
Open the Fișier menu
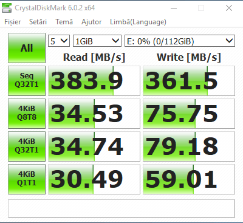point(13,22)
